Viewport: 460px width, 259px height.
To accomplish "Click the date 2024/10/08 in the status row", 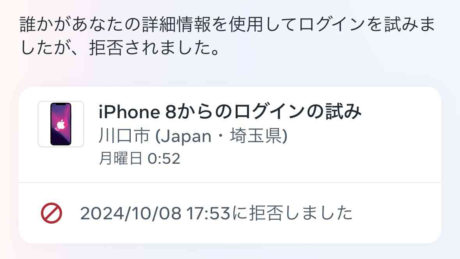I will [131, 213].
